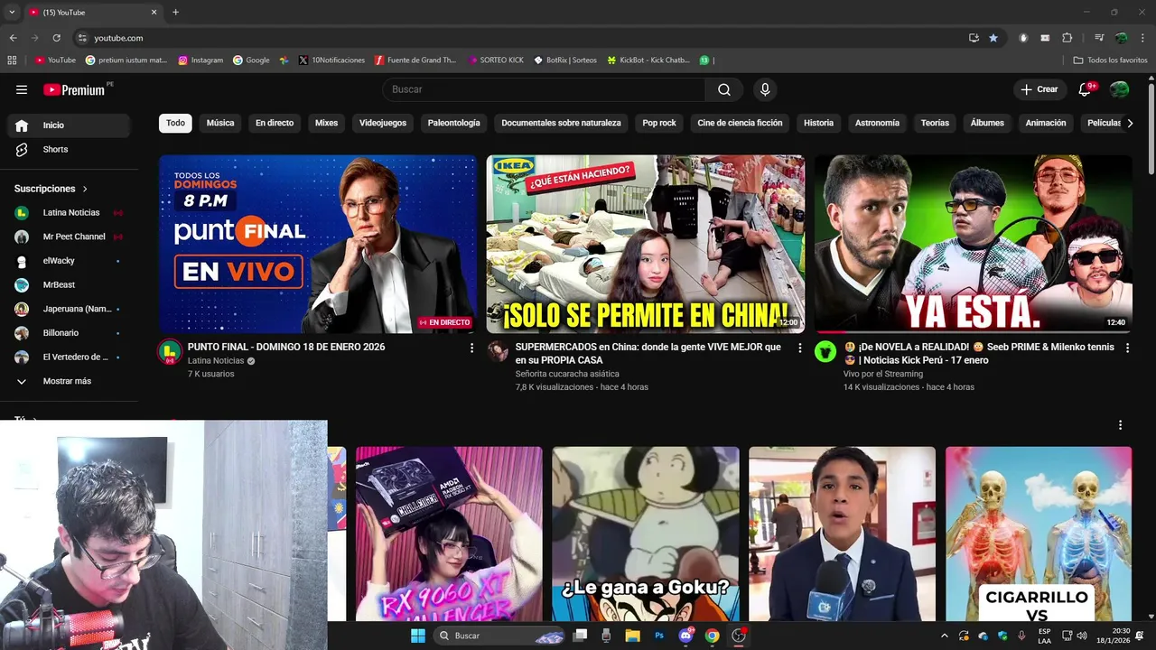This screenshot has height=650, width=1156.
Task: Open SORTEO KICK bookmark
Action: point(496,60)
